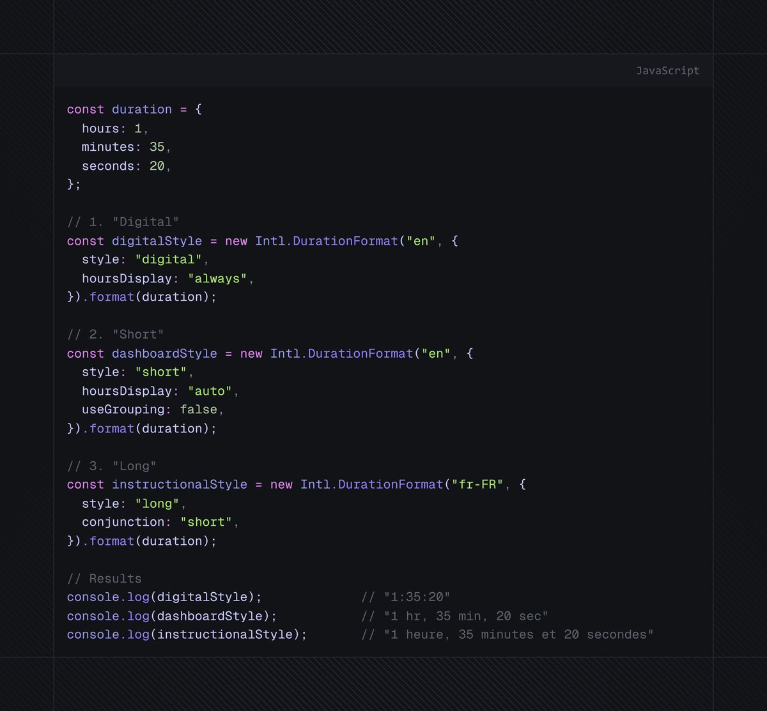Screen dimensions: 767x711
Task: Click the "fr-FR" locale string
Action: tap(477, 484)
